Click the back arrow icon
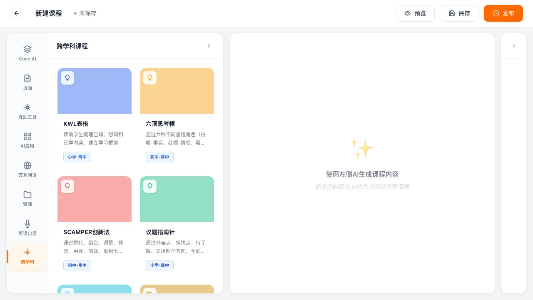Image resolution: width=533 pixels, height=300 pixels. 17,13
